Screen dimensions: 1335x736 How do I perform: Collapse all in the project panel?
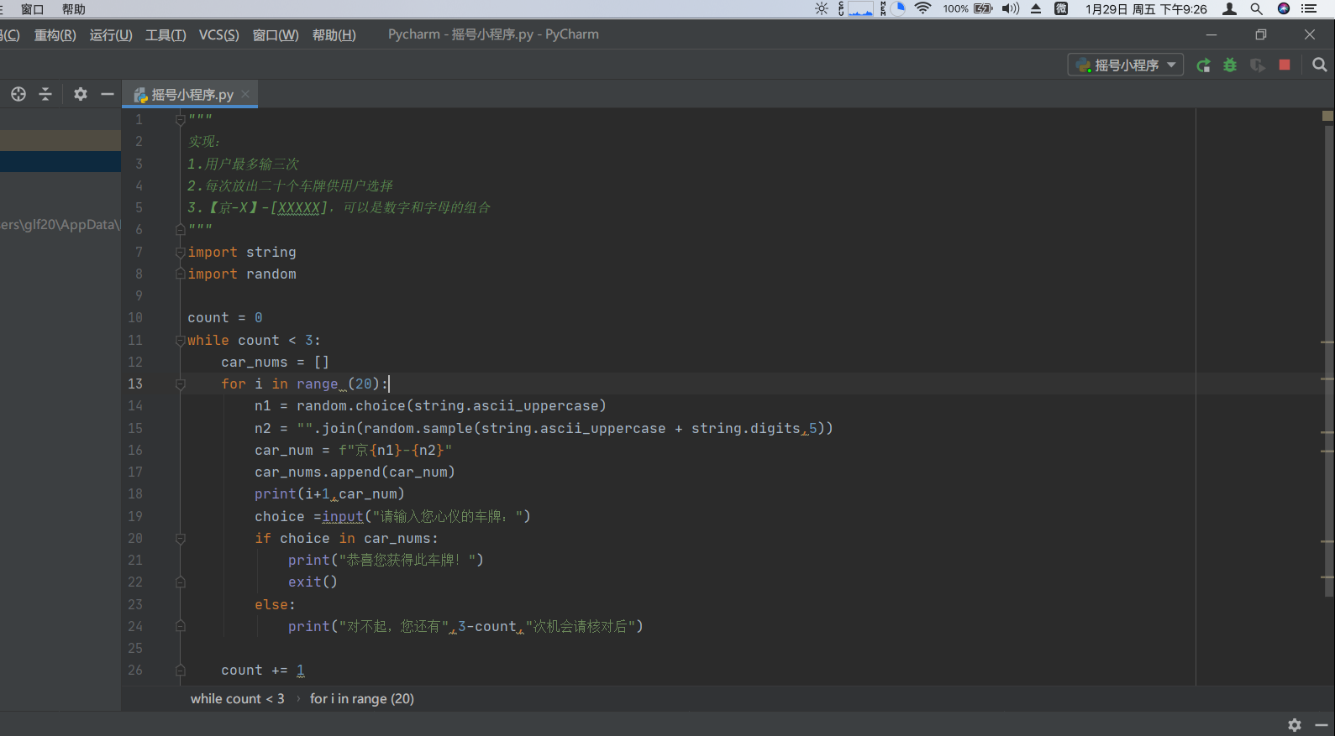click(x=45, y=94)
